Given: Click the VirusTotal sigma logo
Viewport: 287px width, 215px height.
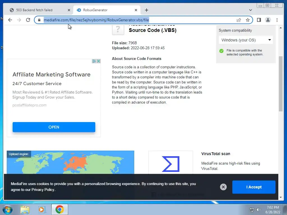Looking at the screenshot, I should (x=171, y=164).
